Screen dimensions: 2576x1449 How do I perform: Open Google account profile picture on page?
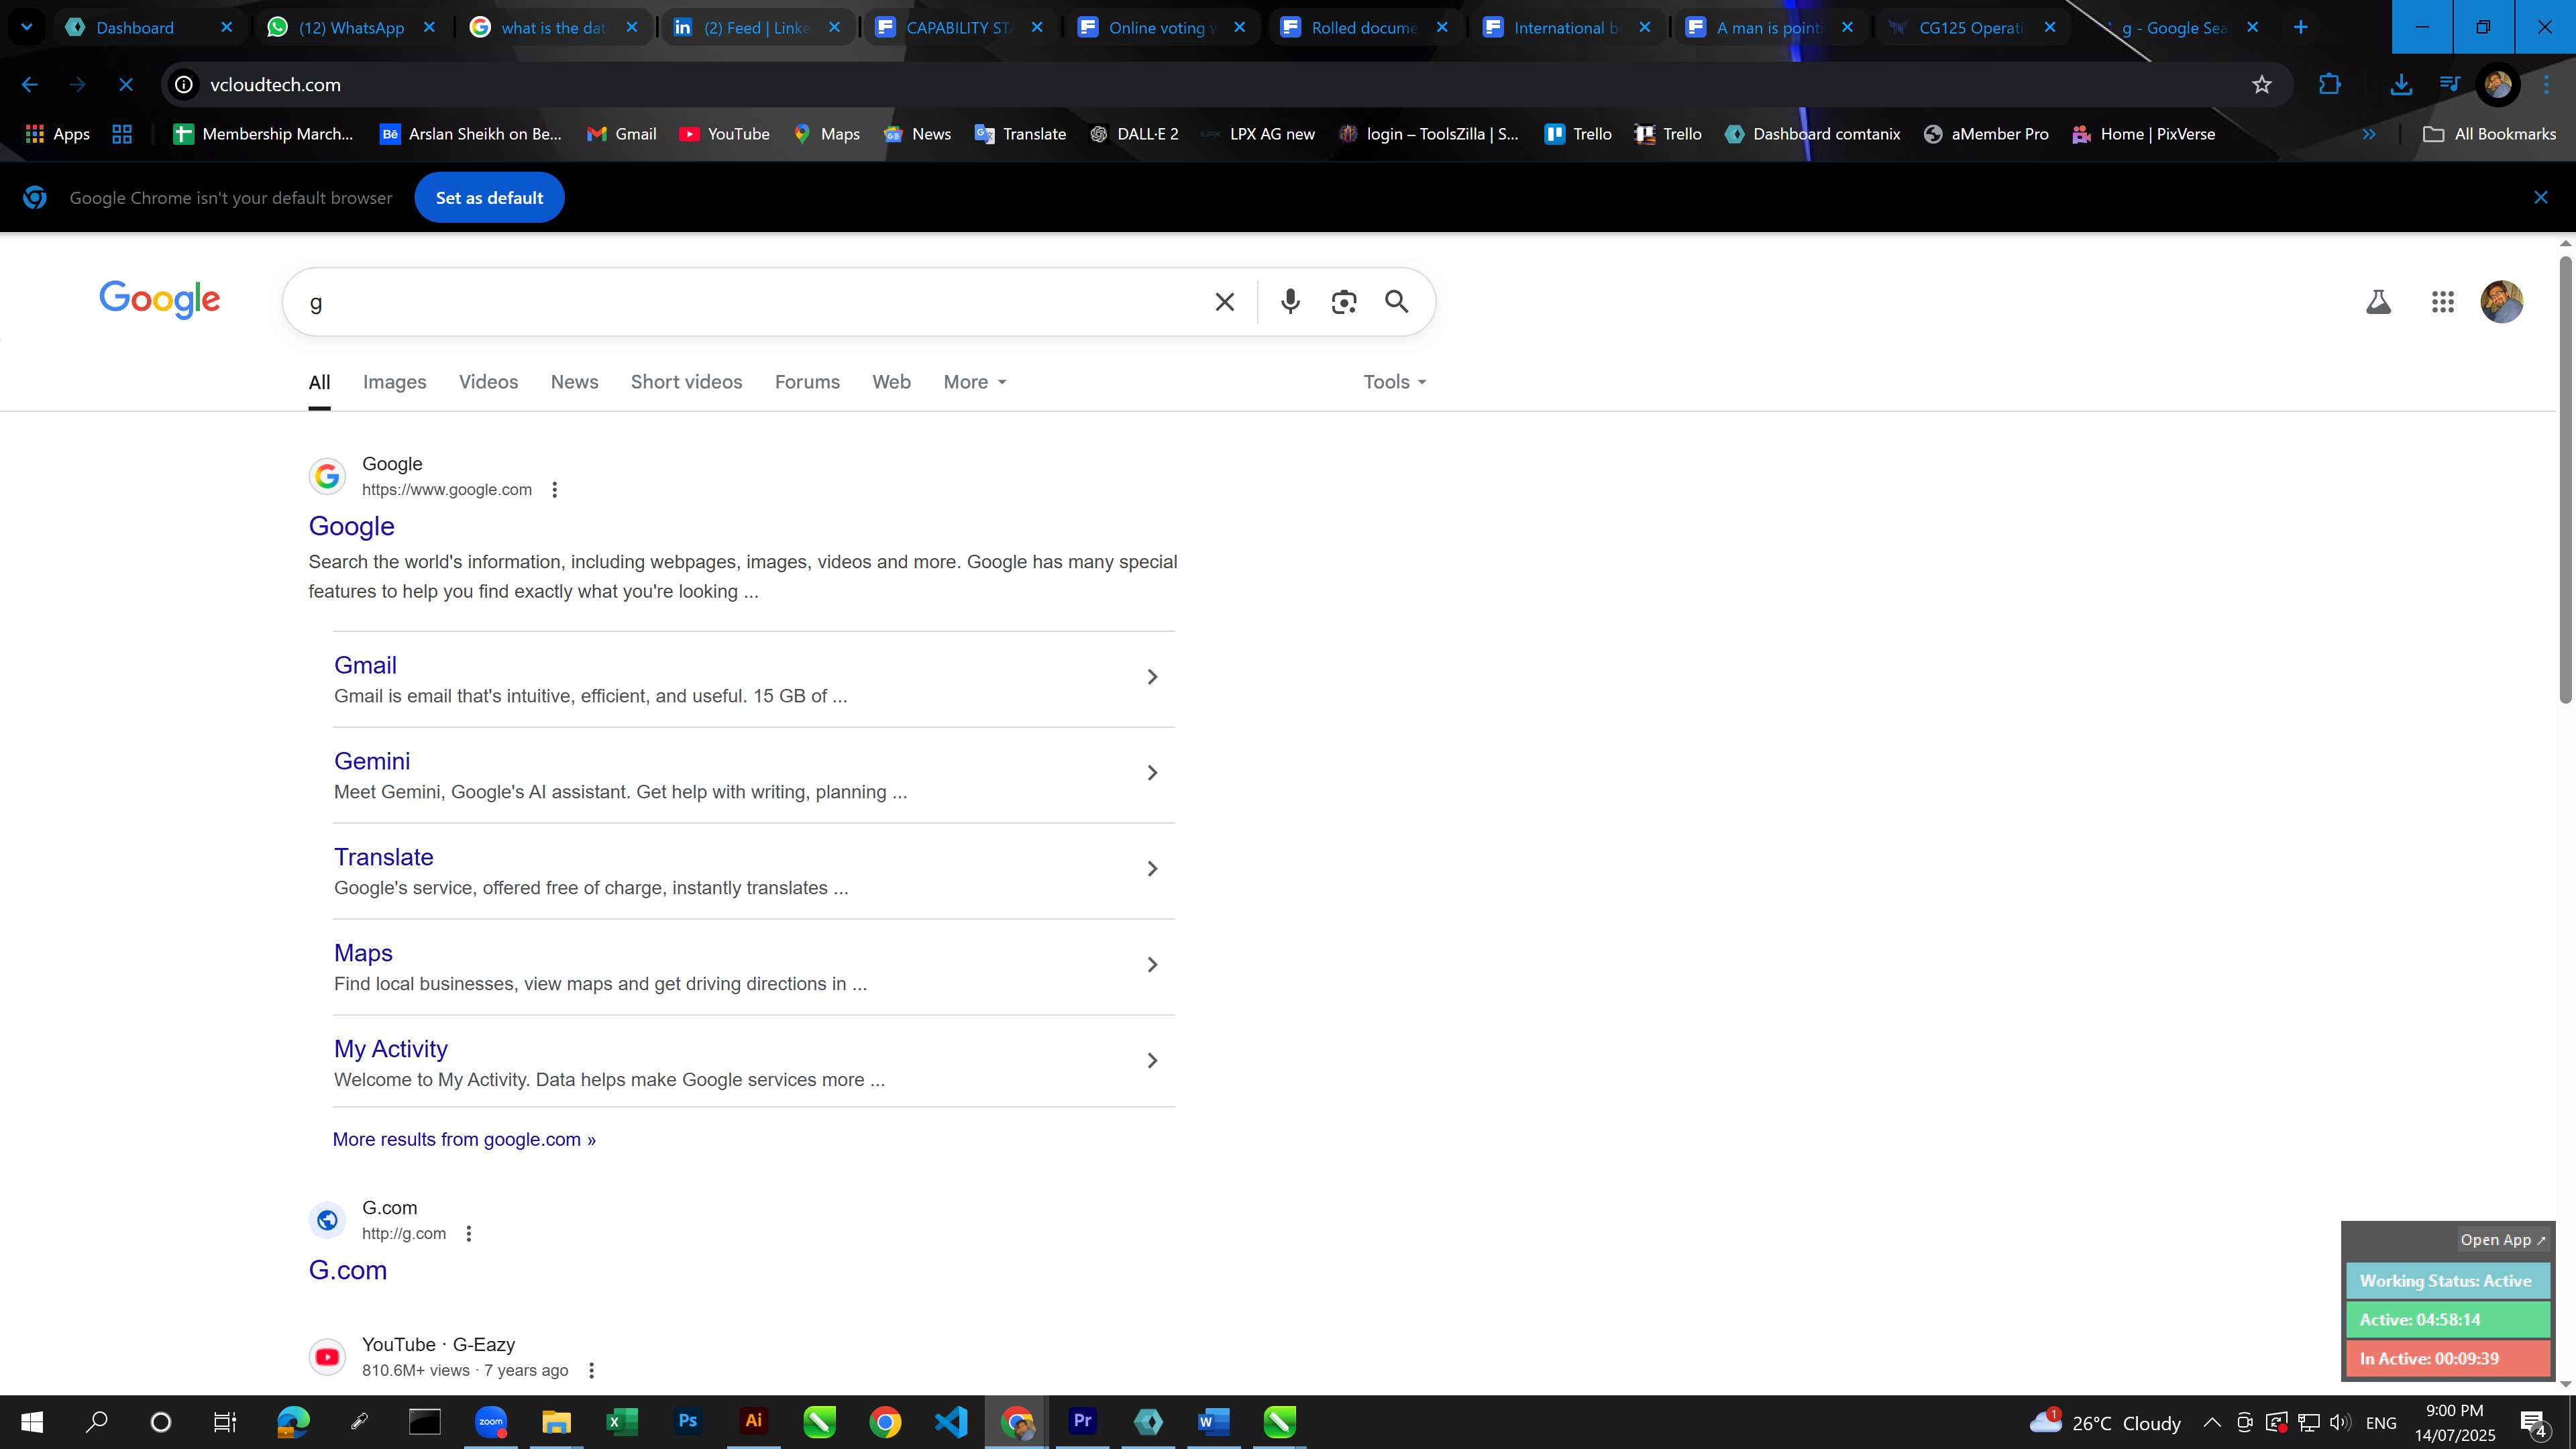click(x=2501, y=301)
